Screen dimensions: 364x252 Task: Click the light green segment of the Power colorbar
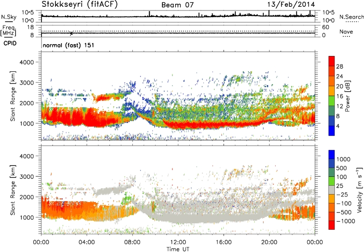click(x=332, y=101)
